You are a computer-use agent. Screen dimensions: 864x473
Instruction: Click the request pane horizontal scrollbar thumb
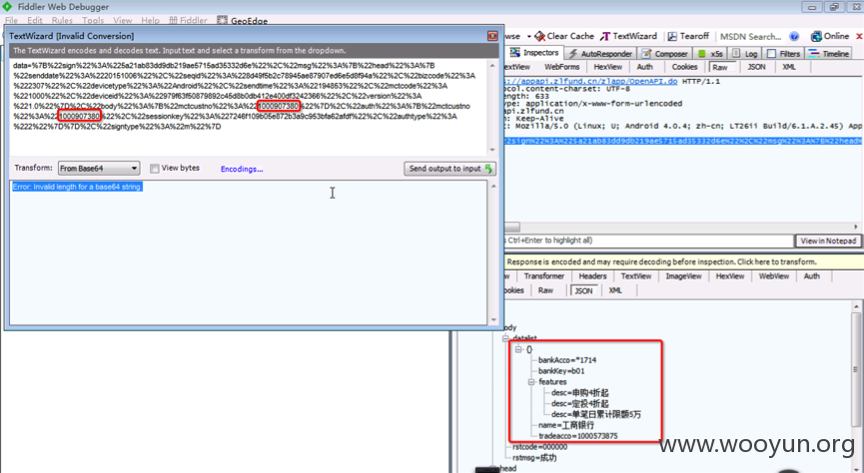tap(511, 227)
